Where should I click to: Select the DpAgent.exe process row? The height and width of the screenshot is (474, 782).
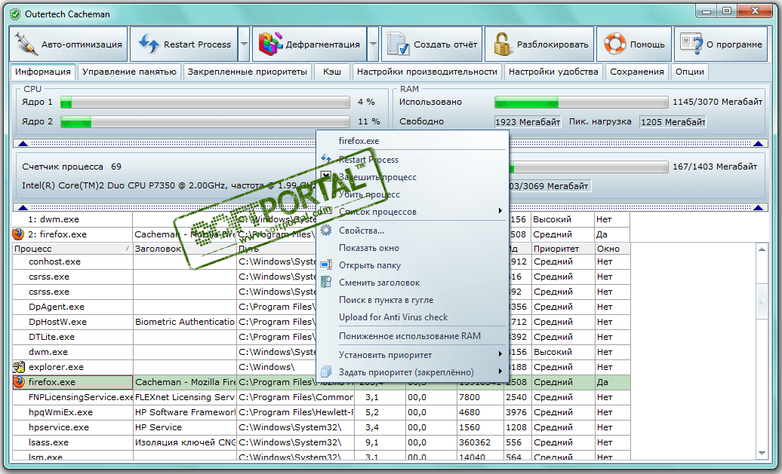(322, 307)
